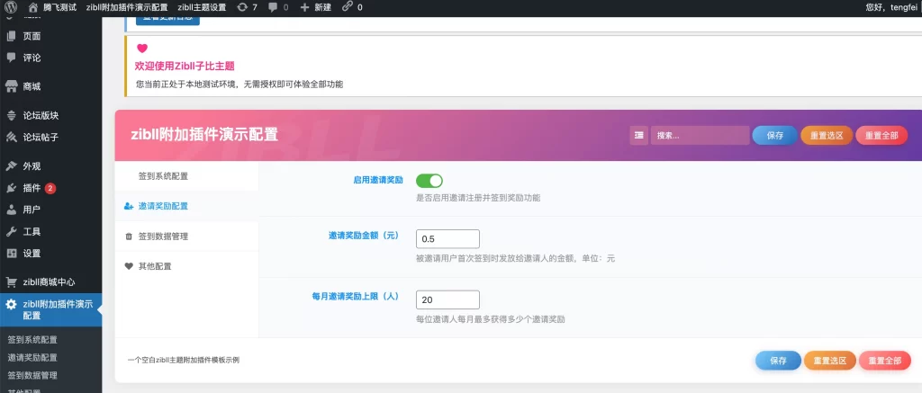The height and width of the screenshot is (393, 922).
Task: Click the 论坛版块 icon in sidebar
Action: click(11, 115)
